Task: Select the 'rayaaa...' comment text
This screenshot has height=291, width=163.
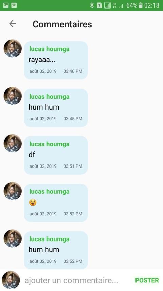Action: [42, 60]
